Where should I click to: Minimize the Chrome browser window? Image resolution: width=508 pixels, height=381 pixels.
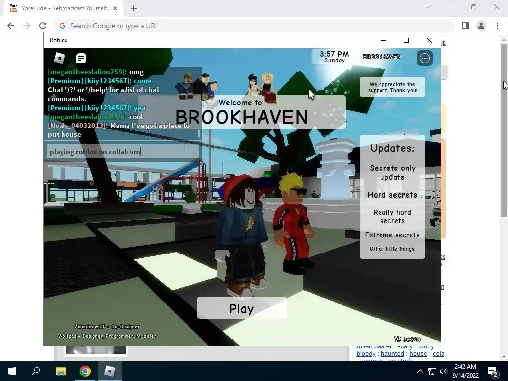[x=450, y=7]
